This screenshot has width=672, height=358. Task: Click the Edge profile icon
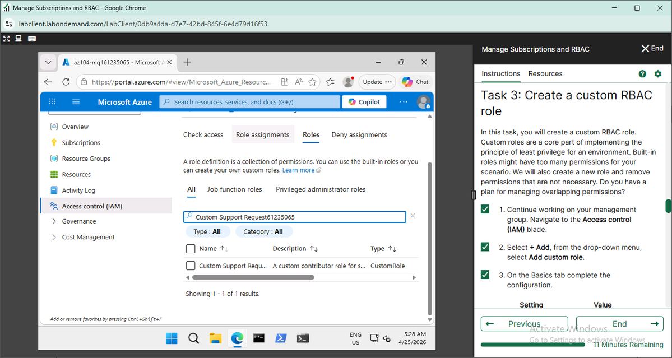[x=349, y=82]
